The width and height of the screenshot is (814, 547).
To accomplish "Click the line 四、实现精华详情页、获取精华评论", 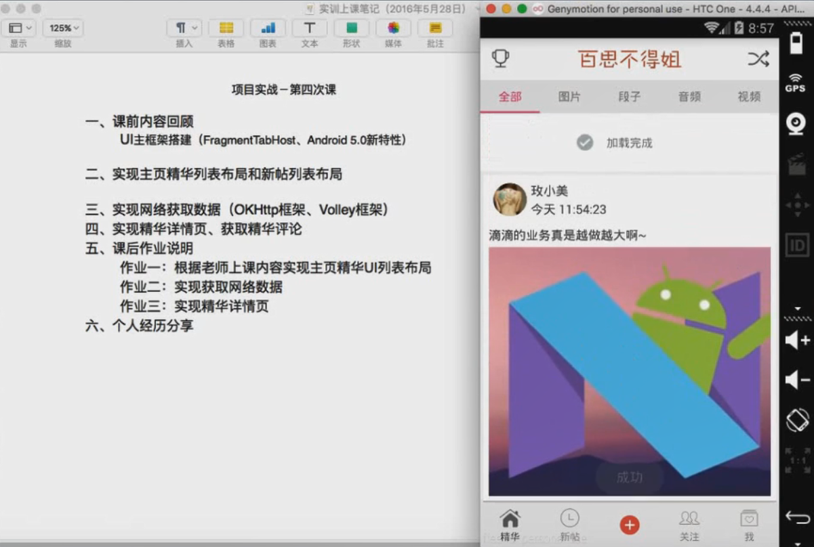I will 194,229.
